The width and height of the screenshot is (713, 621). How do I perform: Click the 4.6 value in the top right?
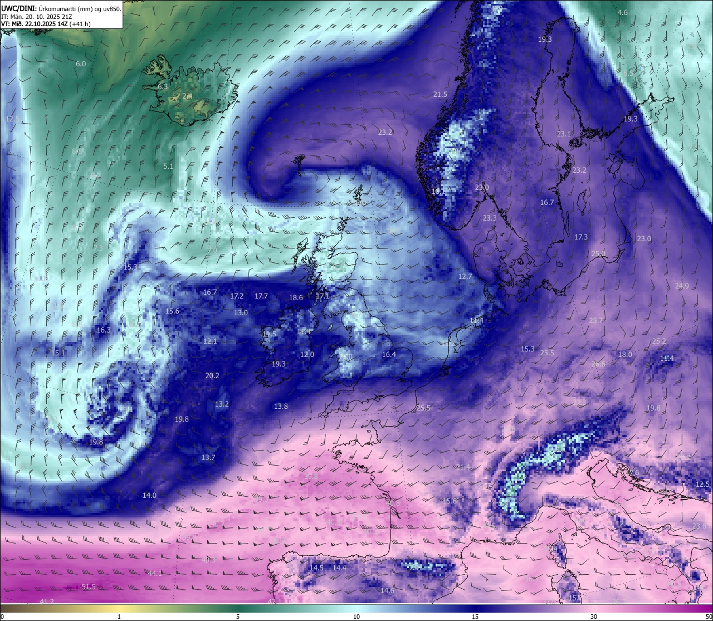[623, 13]
